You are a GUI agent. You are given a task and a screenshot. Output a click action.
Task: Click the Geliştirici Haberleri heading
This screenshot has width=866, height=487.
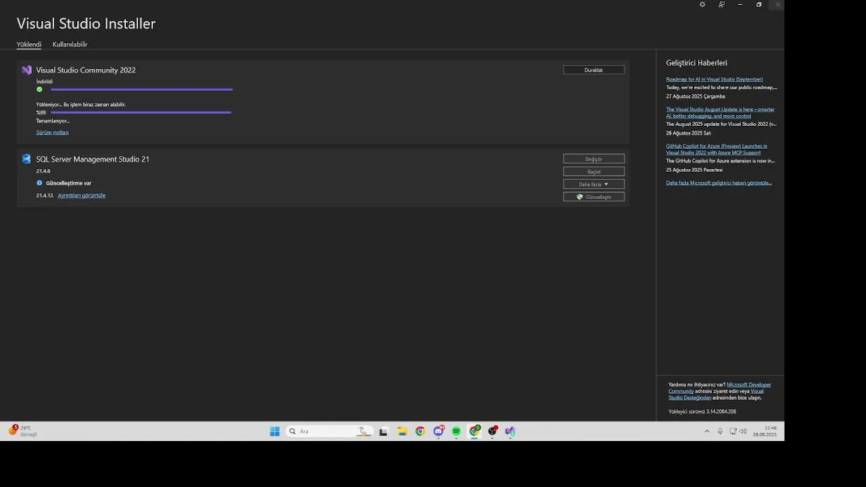click(x=696, y=63)
